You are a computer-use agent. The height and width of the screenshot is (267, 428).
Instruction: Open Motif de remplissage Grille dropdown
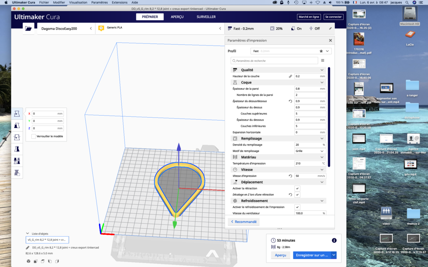click(310, 151)
